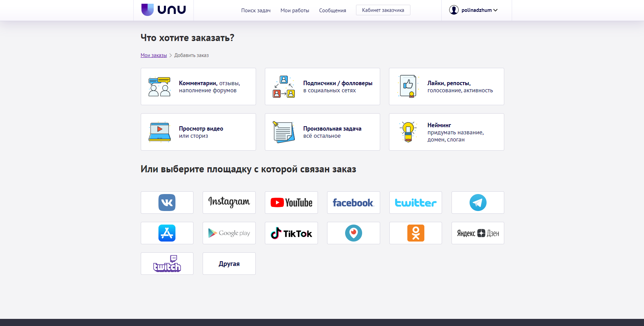Choose the Яндекс Дзен platform tile

[478, 233]
